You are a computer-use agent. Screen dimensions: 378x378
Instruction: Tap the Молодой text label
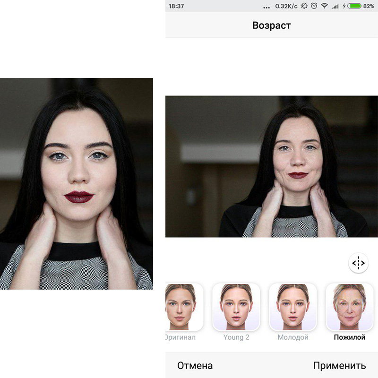[x=293, y=337]
